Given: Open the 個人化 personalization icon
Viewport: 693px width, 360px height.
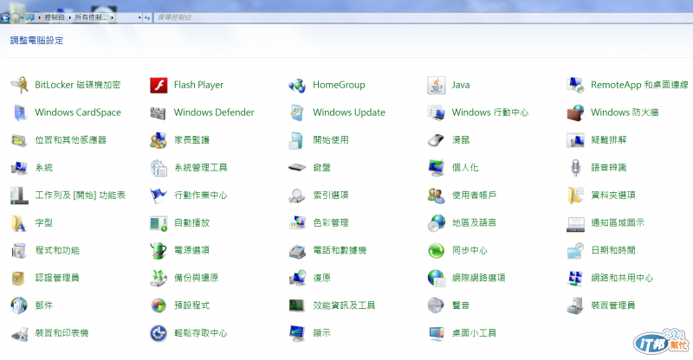Looking at the screenshot, I should pos(437,168).
